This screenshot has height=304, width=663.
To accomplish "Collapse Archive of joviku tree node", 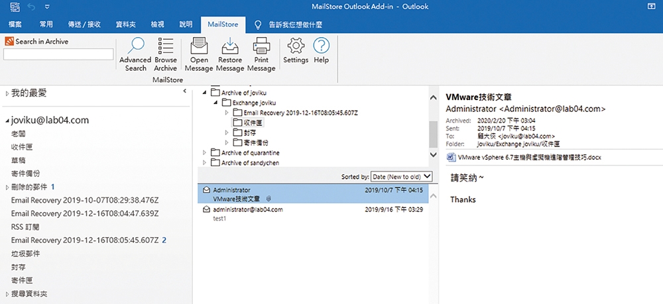I will tap(205, 93).
